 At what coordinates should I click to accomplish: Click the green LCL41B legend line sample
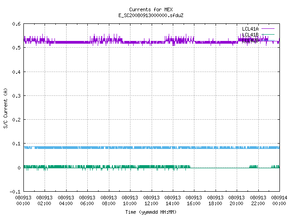pos(268,34)
